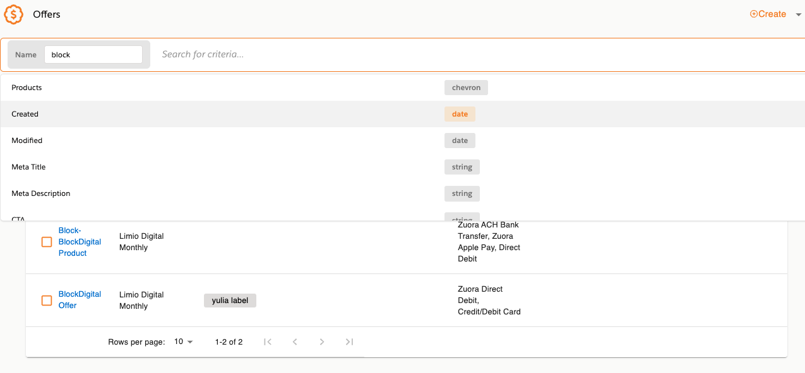Click the 1-2 of 2 pagination count
The image size is (805, 373).
(229, 342)
